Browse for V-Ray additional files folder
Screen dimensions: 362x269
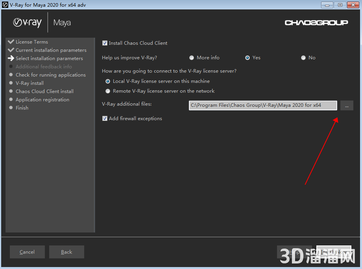(x=347, y=106)
